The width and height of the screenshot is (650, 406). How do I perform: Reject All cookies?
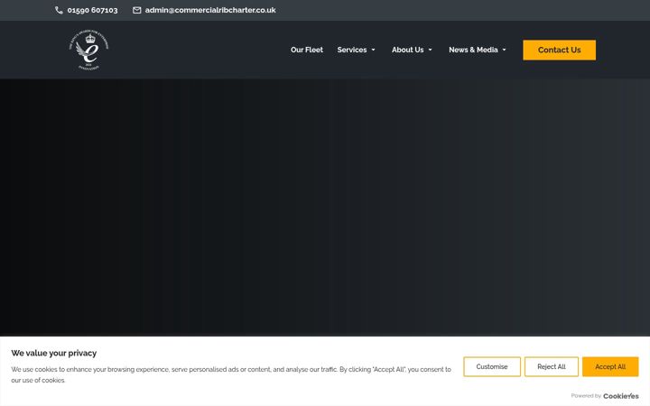pyautogui.click(x=552, y=366)
